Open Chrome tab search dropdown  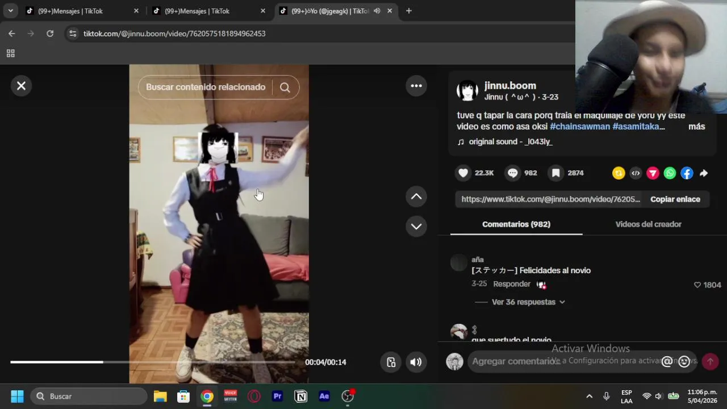tap(10, 11)
